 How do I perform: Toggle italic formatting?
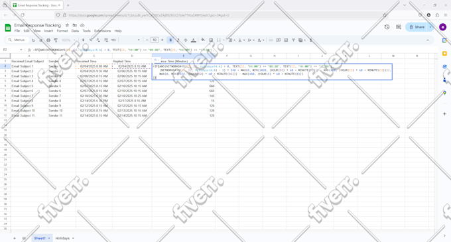click(178, 40)
